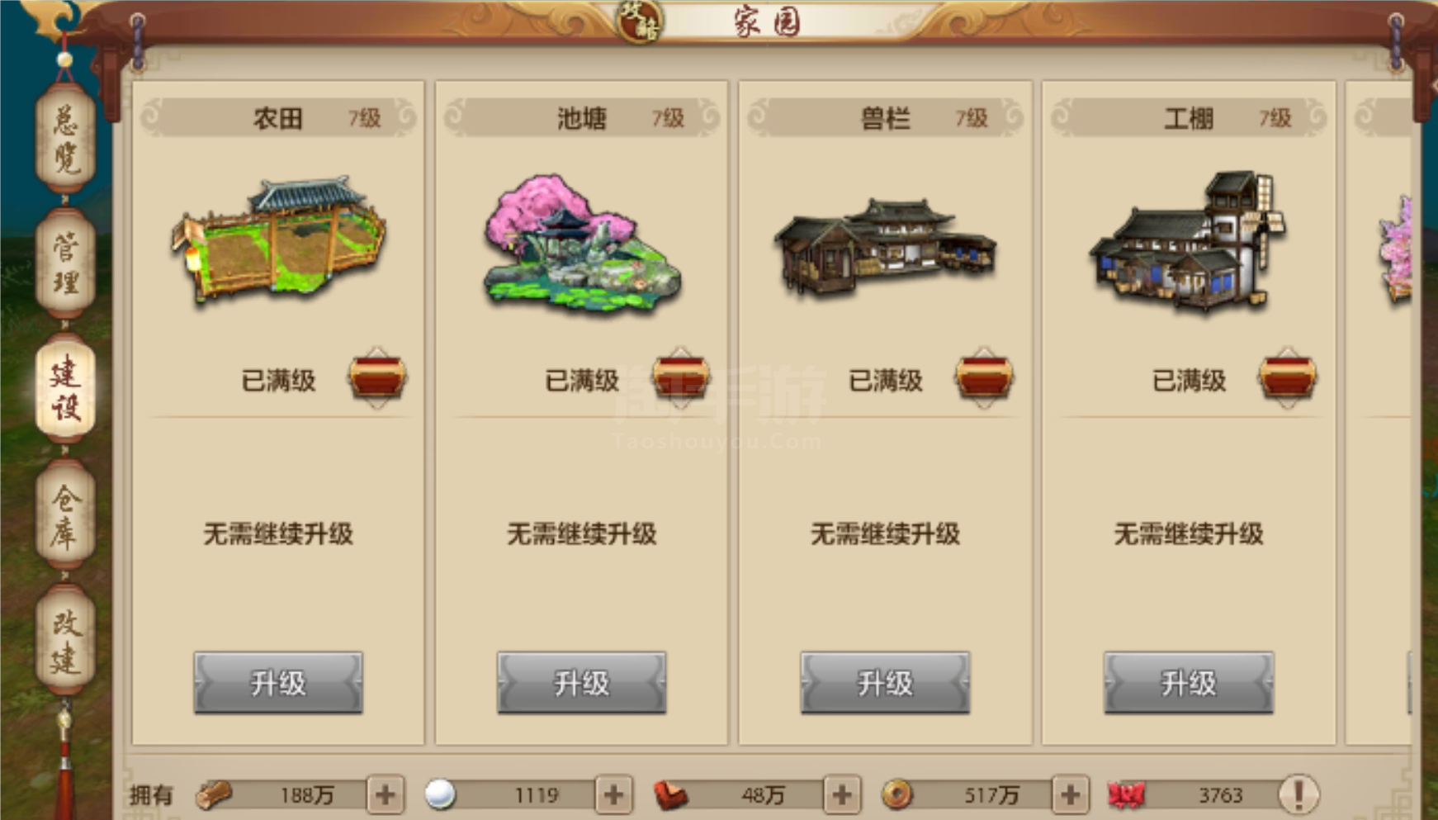
Task: Click the 升级 button under 农田
Action: tap(278, 683)
